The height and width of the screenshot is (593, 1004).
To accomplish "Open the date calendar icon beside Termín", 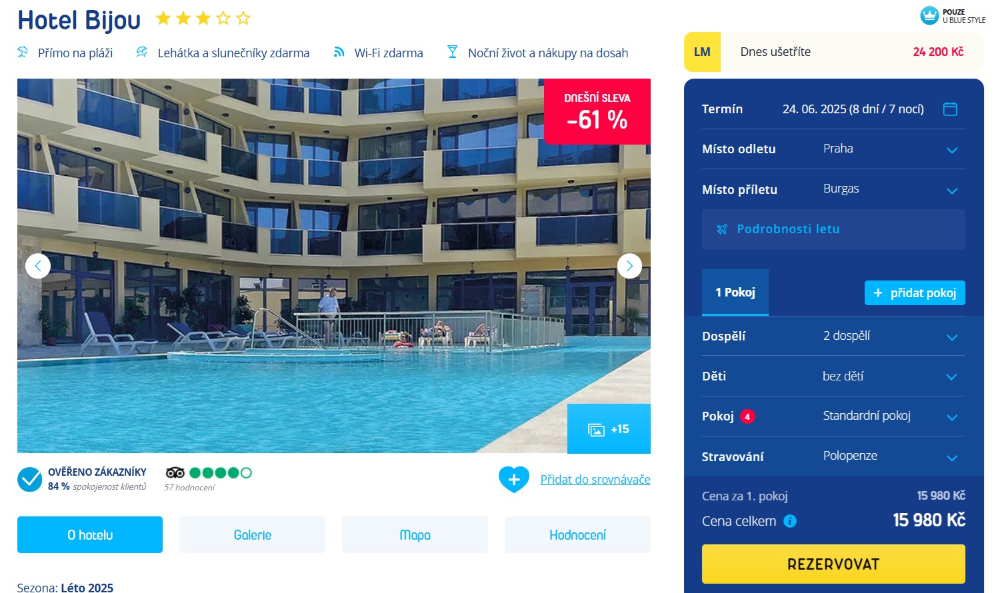I will pyautogui.click(x=950, y=109).
